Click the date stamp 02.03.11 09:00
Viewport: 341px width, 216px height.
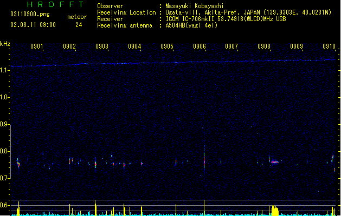coord(33,25)
